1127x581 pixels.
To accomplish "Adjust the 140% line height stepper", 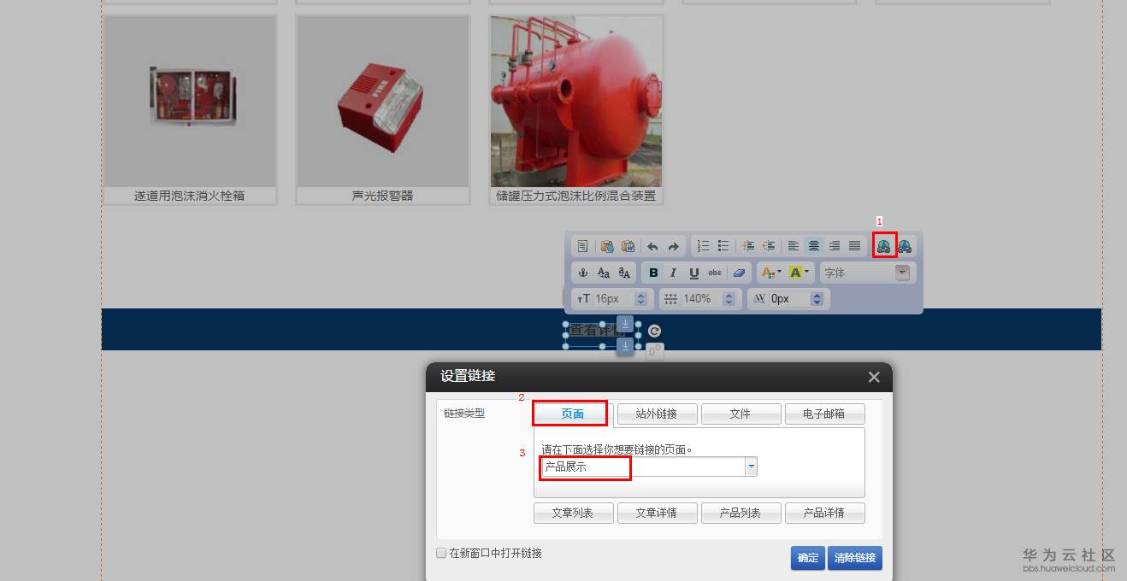I will coord(729,299).
